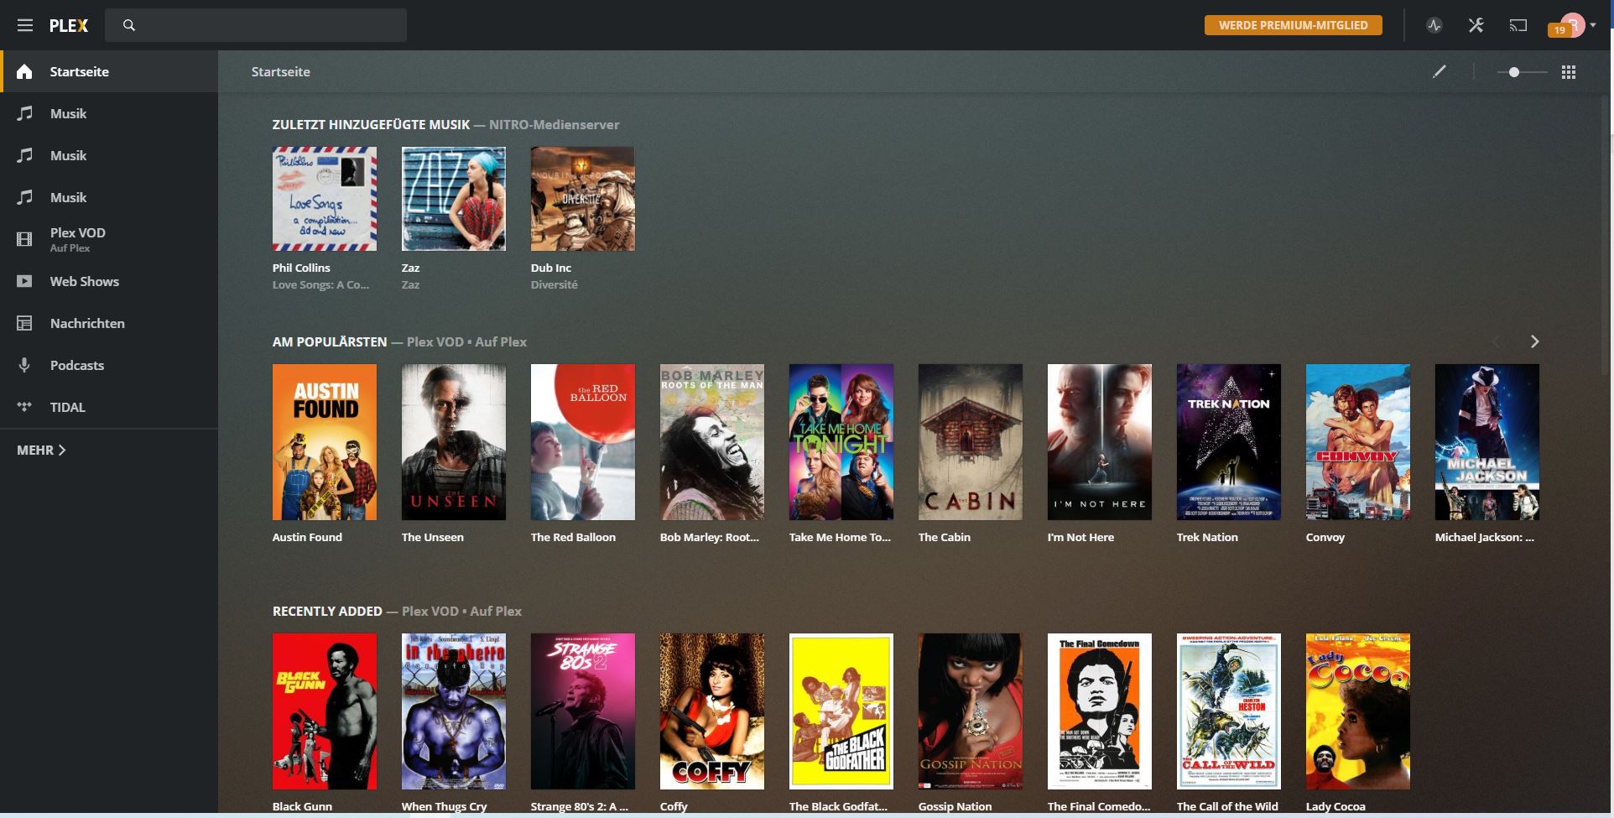Click the Trek Nation title text
Image resolution: width=1614 pixels, height=818 pixels.
(x=1207, y=537)
